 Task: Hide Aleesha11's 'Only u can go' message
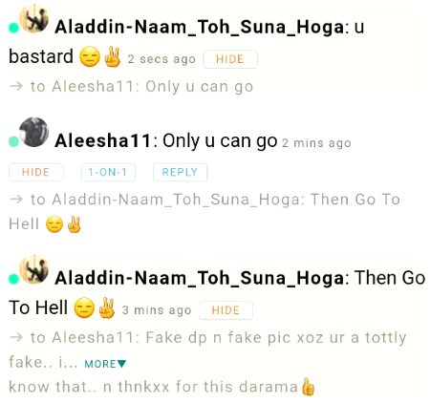[35, 172]
